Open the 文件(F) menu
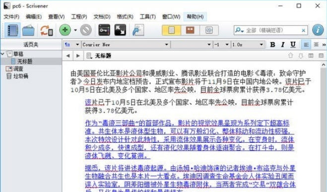The width and height of the screenshot is (327, 192). coord(11,16)
